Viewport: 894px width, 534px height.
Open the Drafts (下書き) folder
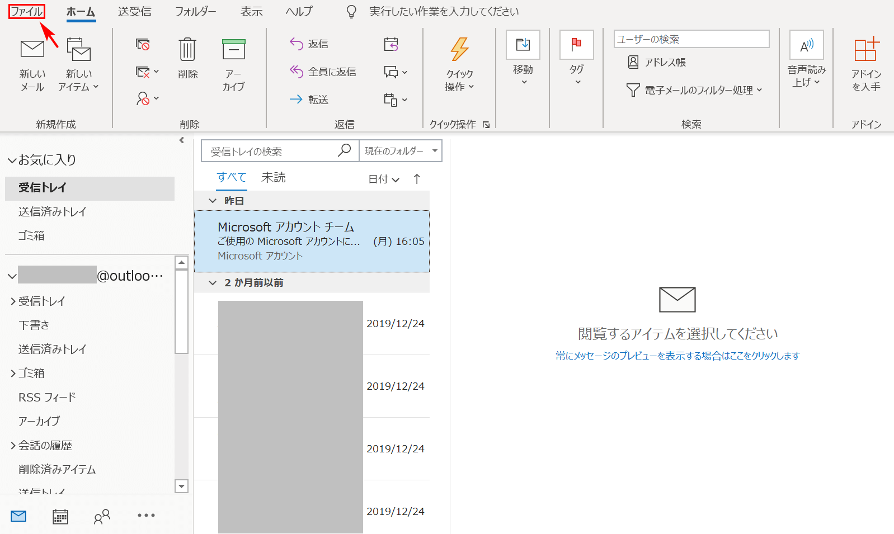coord(34,325)
